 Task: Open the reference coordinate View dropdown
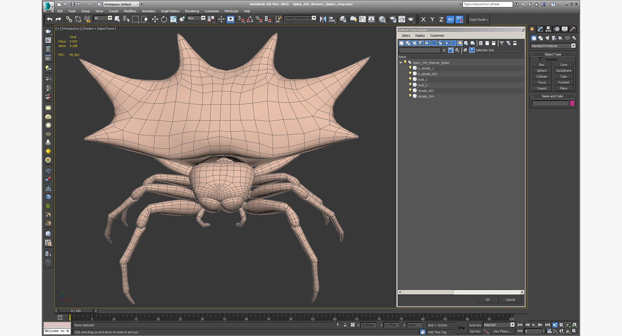196,18
